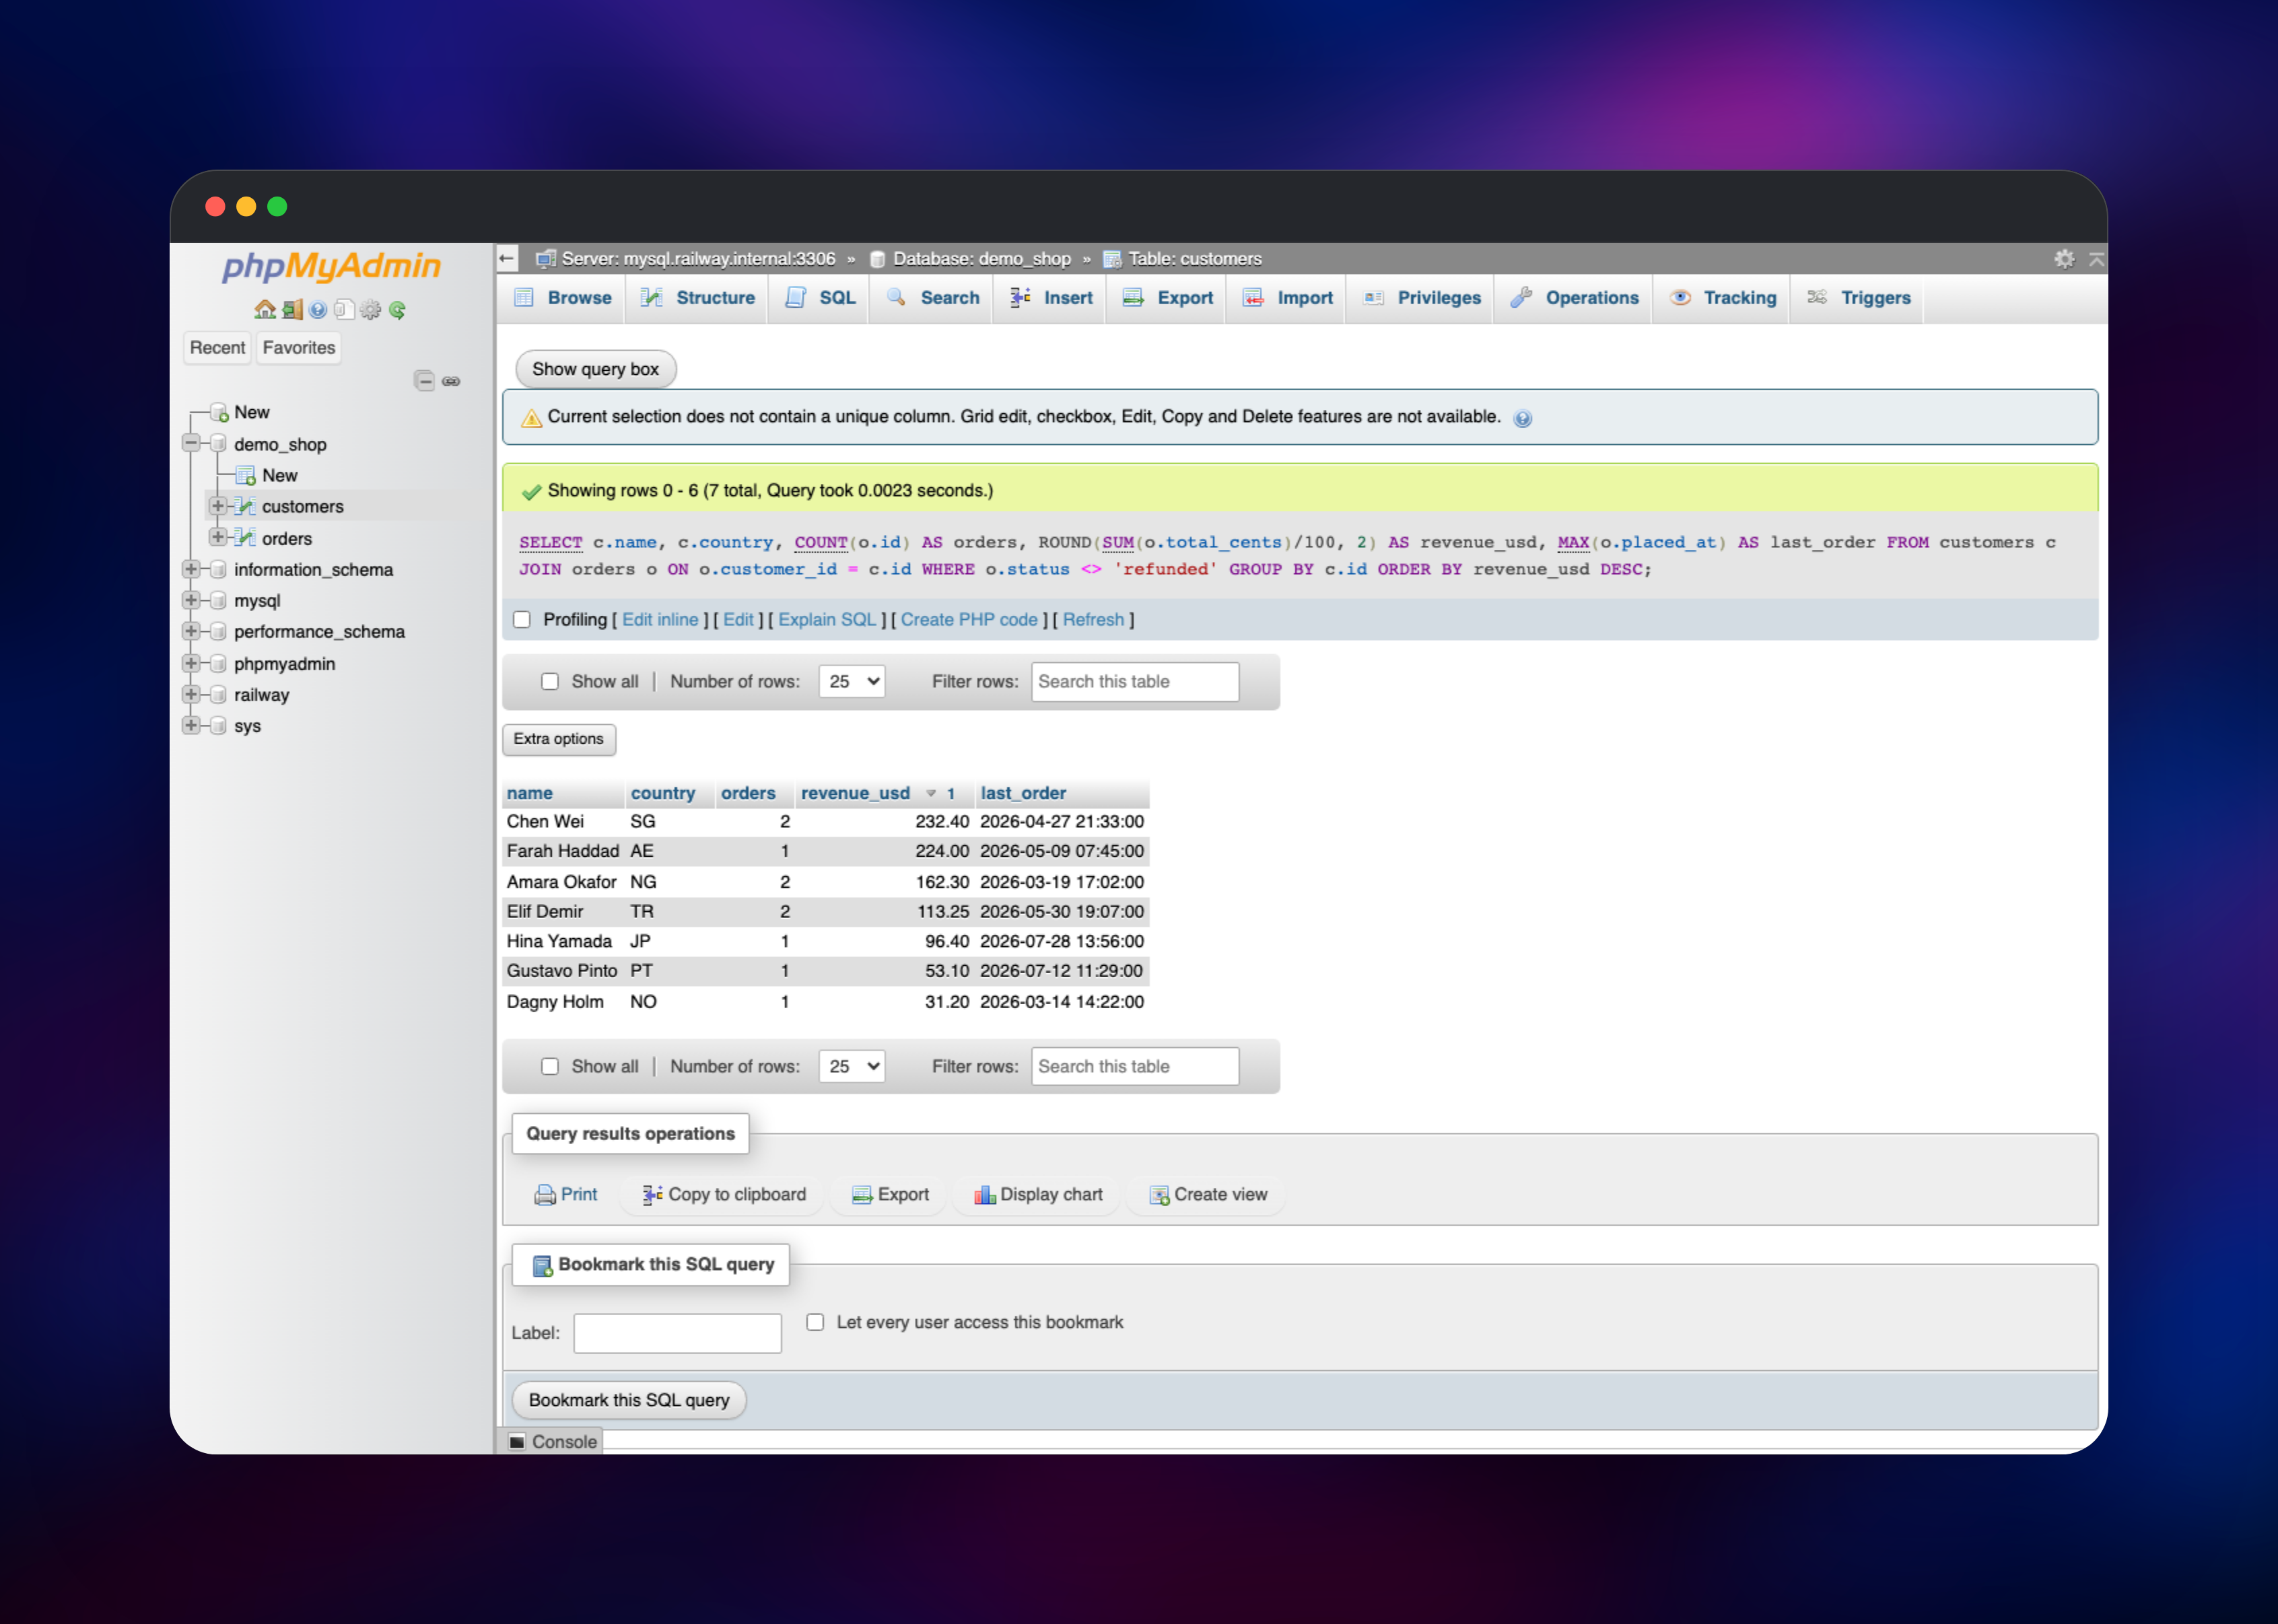
Task: Collapse all navigation tree items icon
Action: [x=424, y=381]
